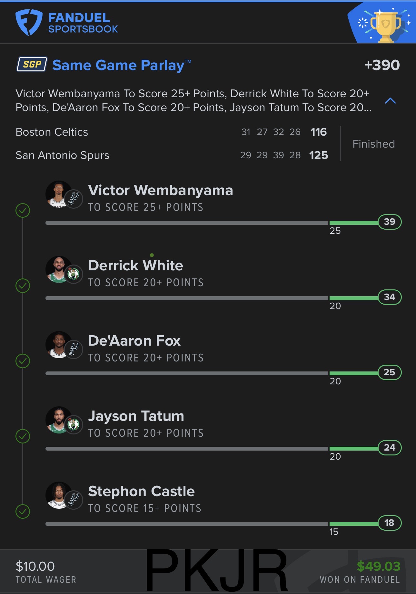Image resolution: width=416 pixels, height=594 pixels.
Task: Click Spurs logo beside De'Aaron Fox
Action: point(74,349)
